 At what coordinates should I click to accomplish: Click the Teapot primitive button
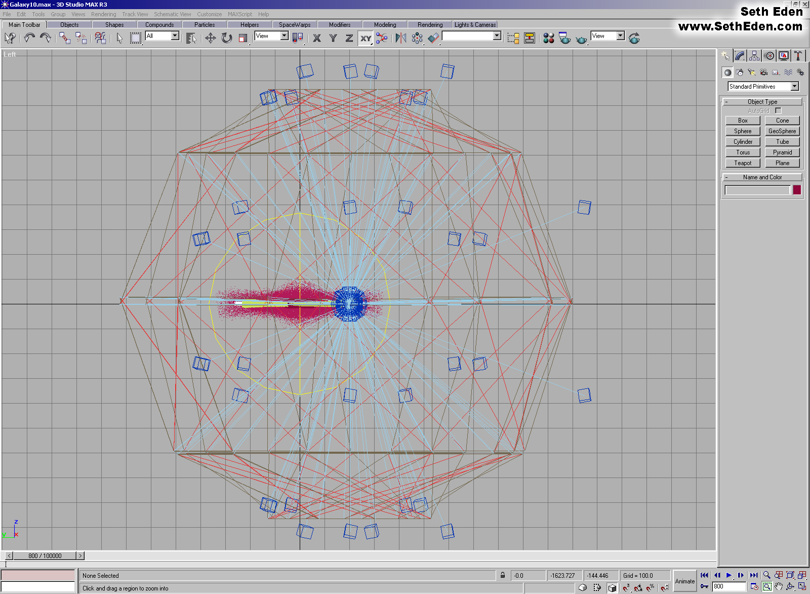point(743,163)
